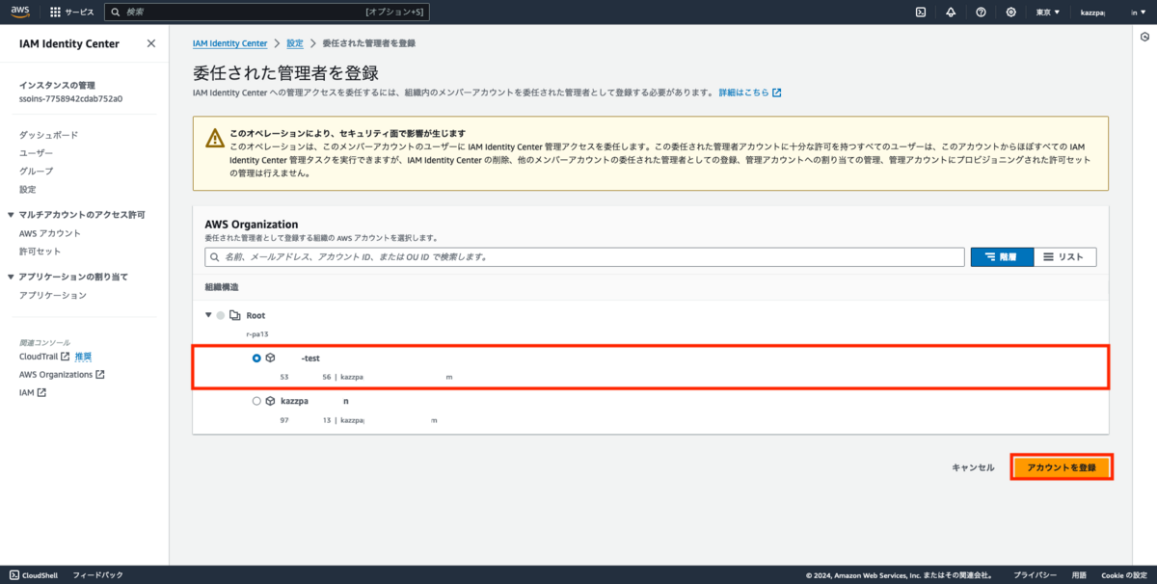Click instance ID ssoins-7758942cdab752a0

[x=70, y=98]
